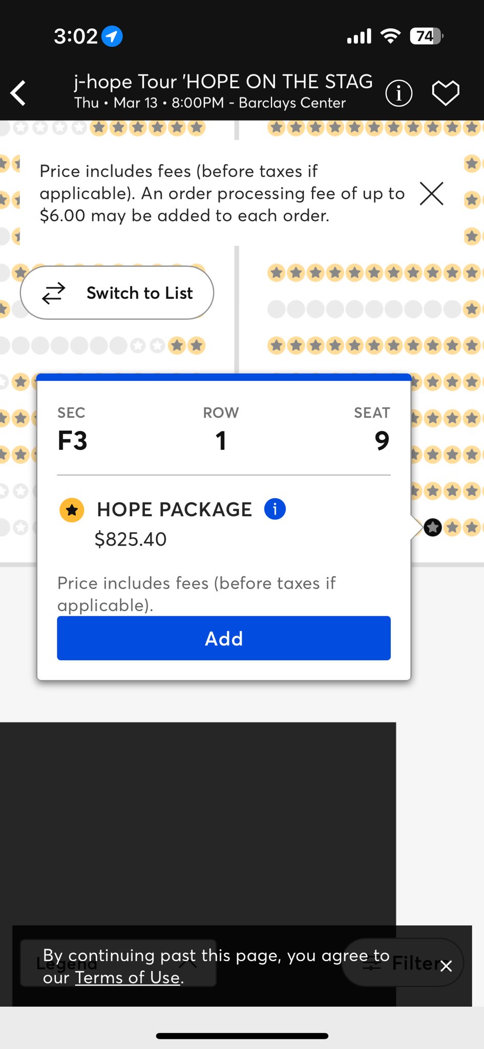Select the dark highlighted seat star

click(433, 527)
